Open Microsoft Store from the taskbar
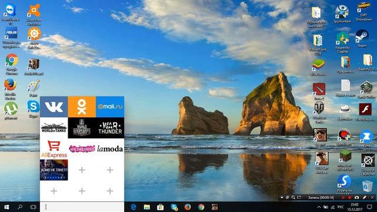377x212 pixels. [x=160, y=207]
